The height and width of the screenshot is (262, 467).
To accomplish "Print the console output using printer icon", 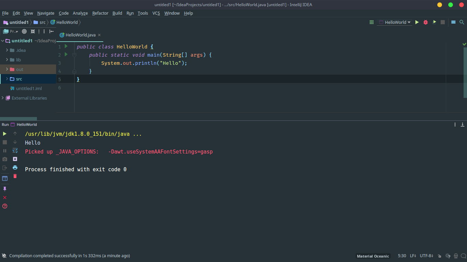I will click(15, 168).
